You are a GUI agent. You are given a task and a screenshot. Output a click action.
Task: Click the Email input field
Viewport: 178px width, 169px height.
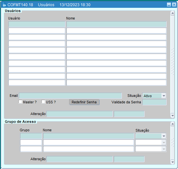tap(70, 96)
